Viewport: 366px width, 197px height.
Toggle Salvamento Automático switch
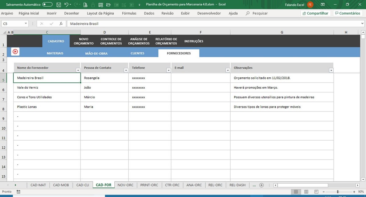click(47, 5)
